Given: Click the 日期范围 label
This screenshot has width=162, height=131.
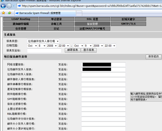Looking at the screenshot, I should (12, 45).
